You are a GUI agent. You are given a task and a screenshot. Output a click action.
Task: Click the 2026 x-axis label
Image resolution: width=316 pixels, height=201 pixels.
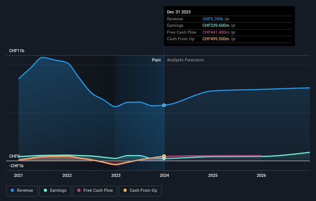(261, 175)
